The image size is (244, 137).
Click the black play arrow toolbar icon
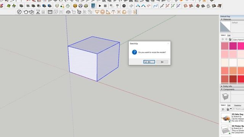(100, 6)
